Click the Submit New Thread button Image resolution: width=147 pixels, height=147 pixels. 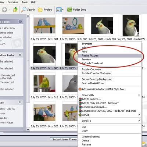pyautogui.click(x=64, y=139)
